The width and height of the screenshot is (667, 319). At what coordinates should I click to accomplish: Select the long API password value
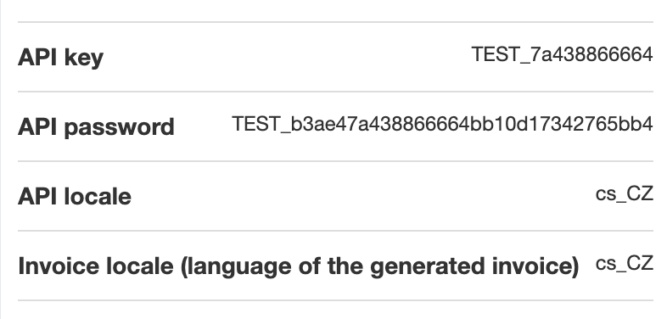coord(442,124)
